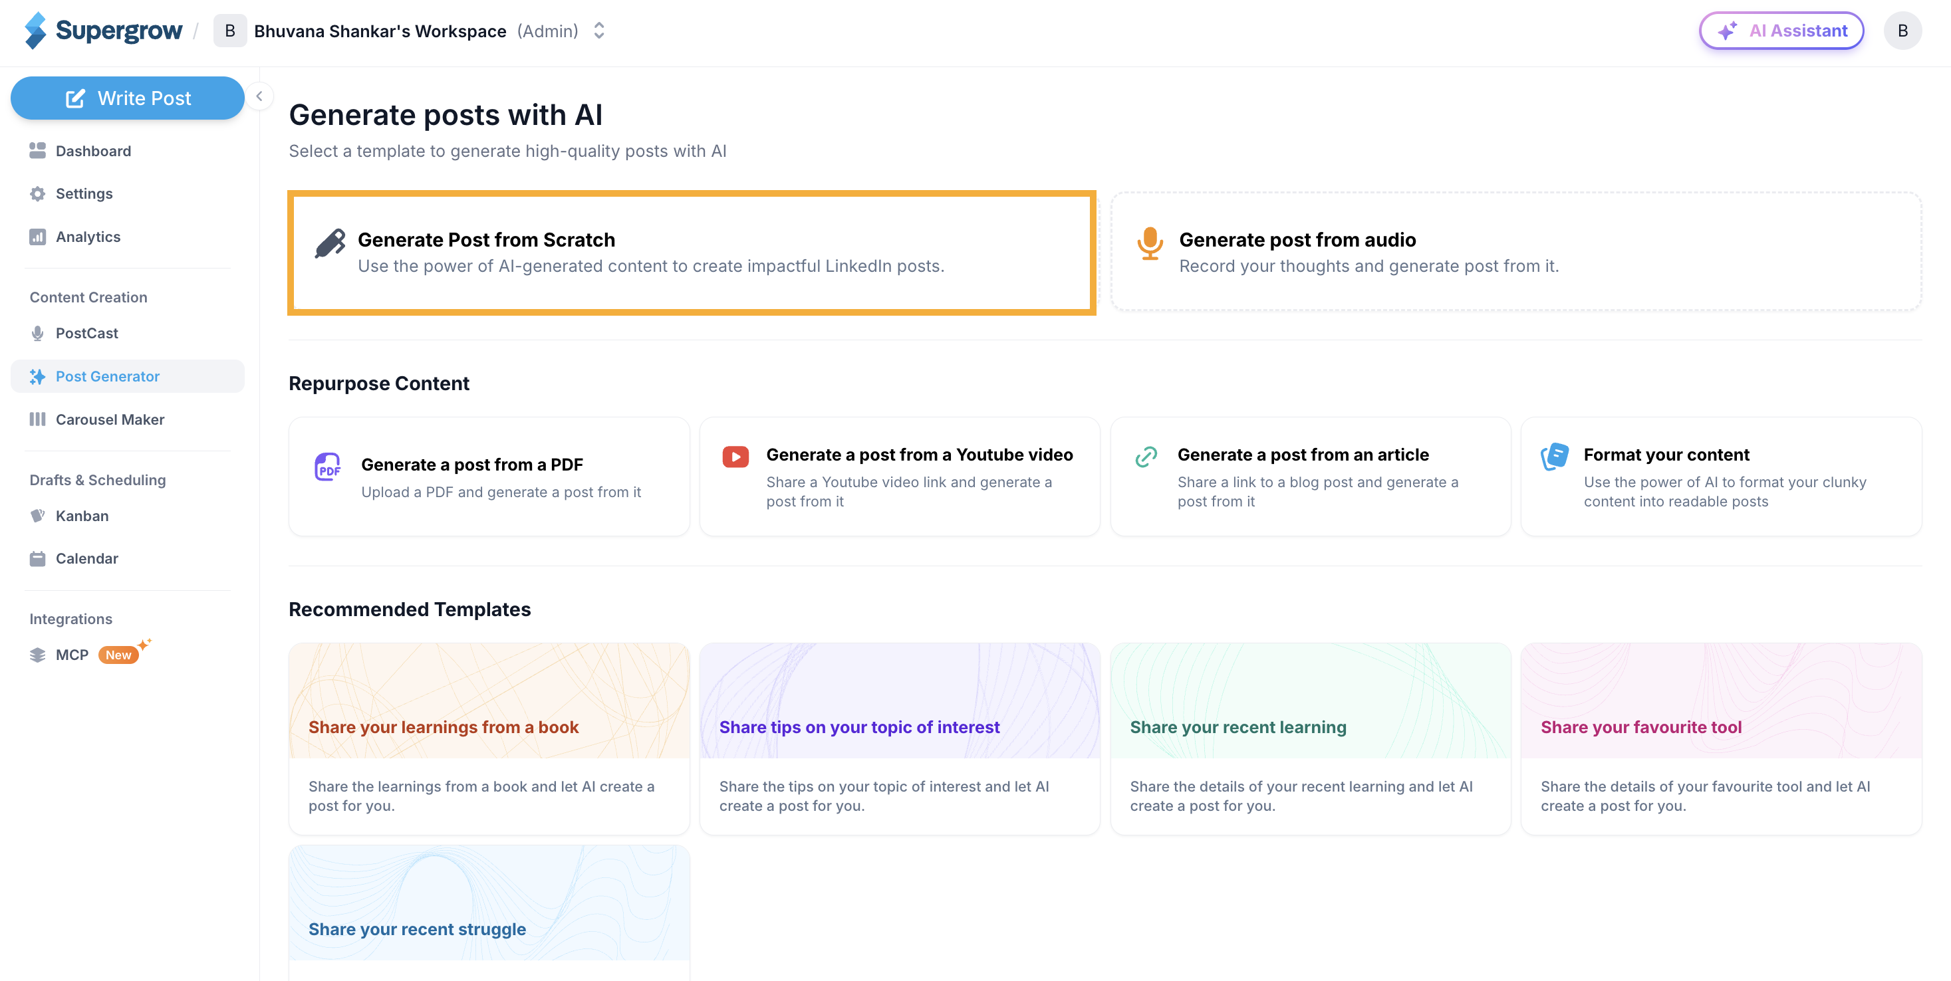Open the AI Assistant
This screenshot has height=981, width=1951.
pos(1781,31)
